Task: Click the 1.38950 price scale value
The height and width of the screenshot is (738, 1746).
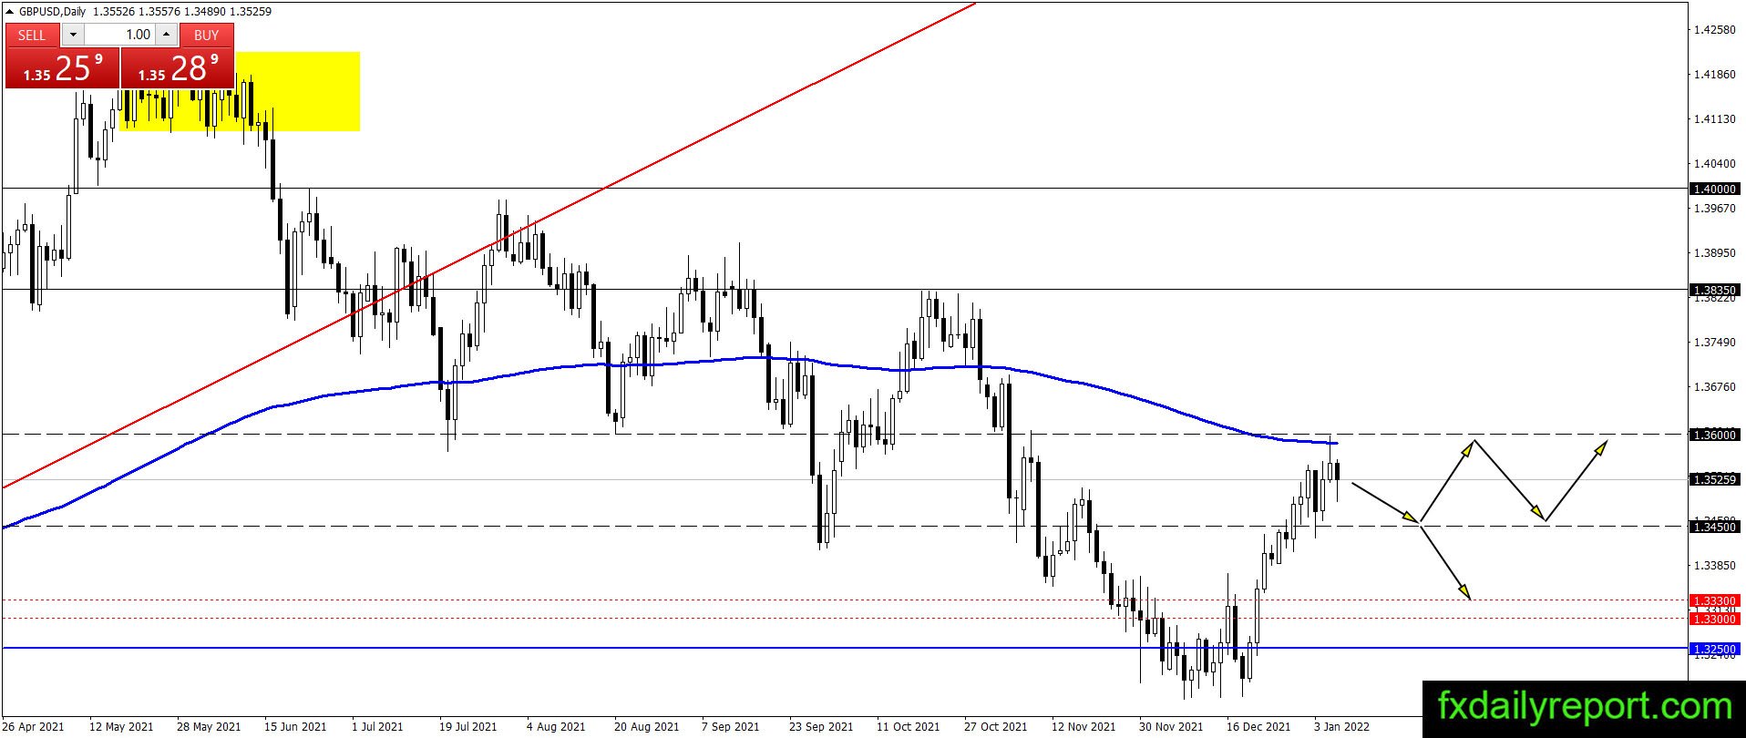Action: [1714, 252]
